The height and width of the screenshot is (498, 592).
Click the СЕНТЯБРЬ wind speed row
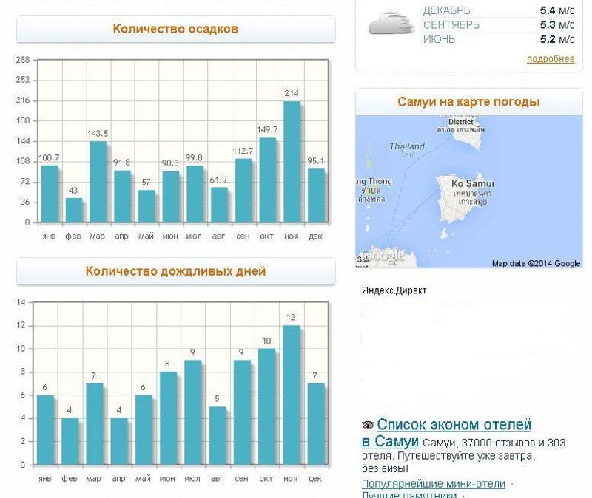(x=498, y=25)
